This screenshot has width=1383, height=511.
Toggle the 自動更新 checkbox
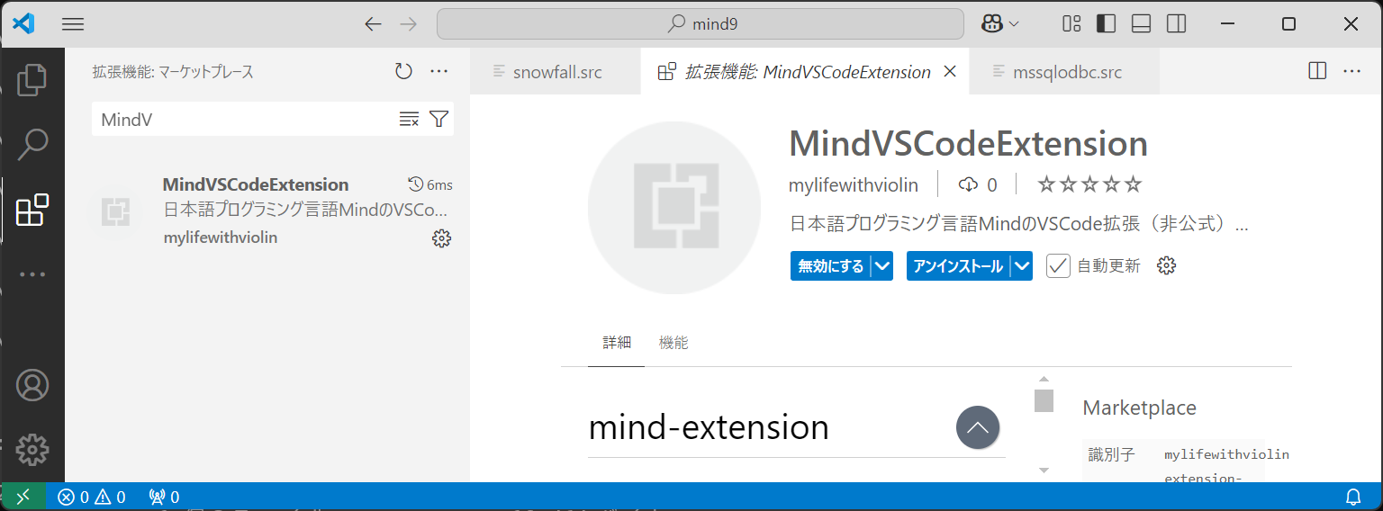1058,265
